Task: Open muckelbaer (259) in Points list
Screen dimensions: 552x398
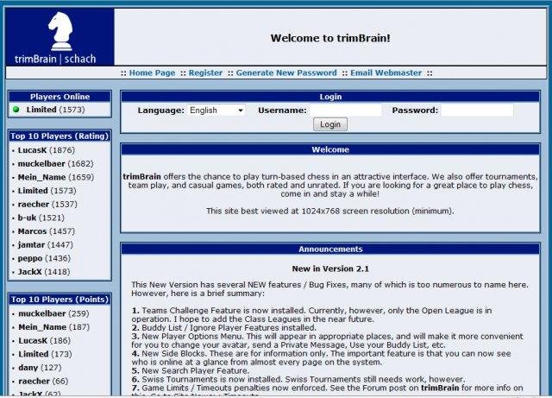Action: coord(53,313)
